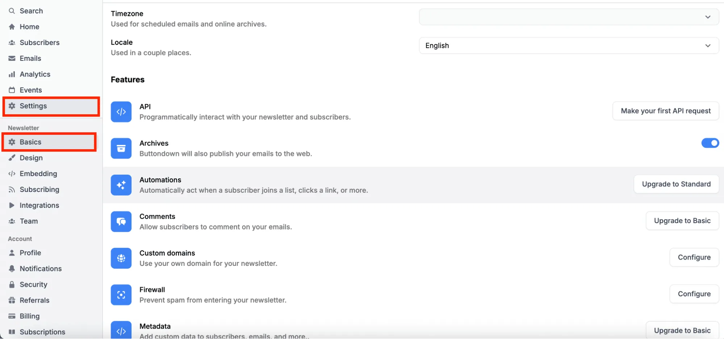Click the Billing credit card icon
This screenshot has height=339, width=724.
click(x=12, y=316)
